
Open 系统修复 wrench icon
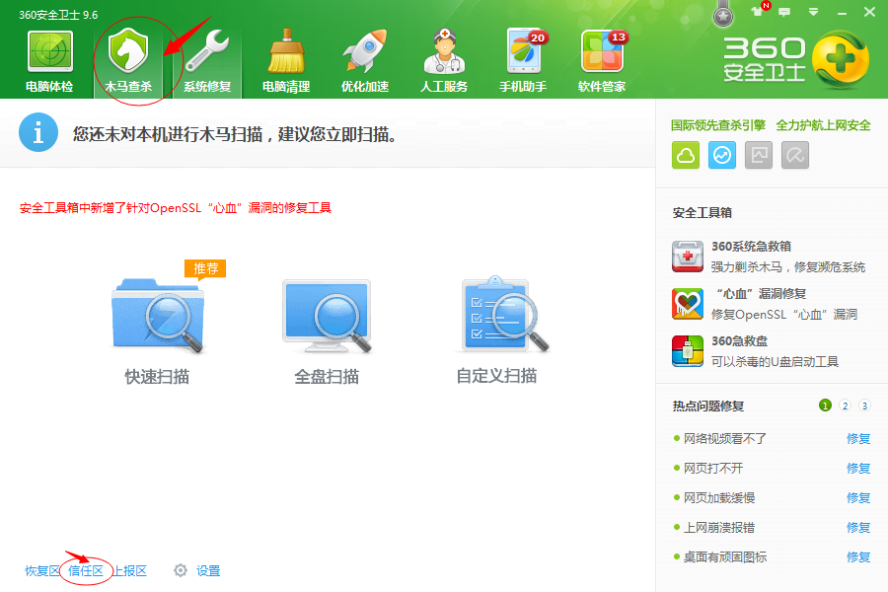coord(207,54)
